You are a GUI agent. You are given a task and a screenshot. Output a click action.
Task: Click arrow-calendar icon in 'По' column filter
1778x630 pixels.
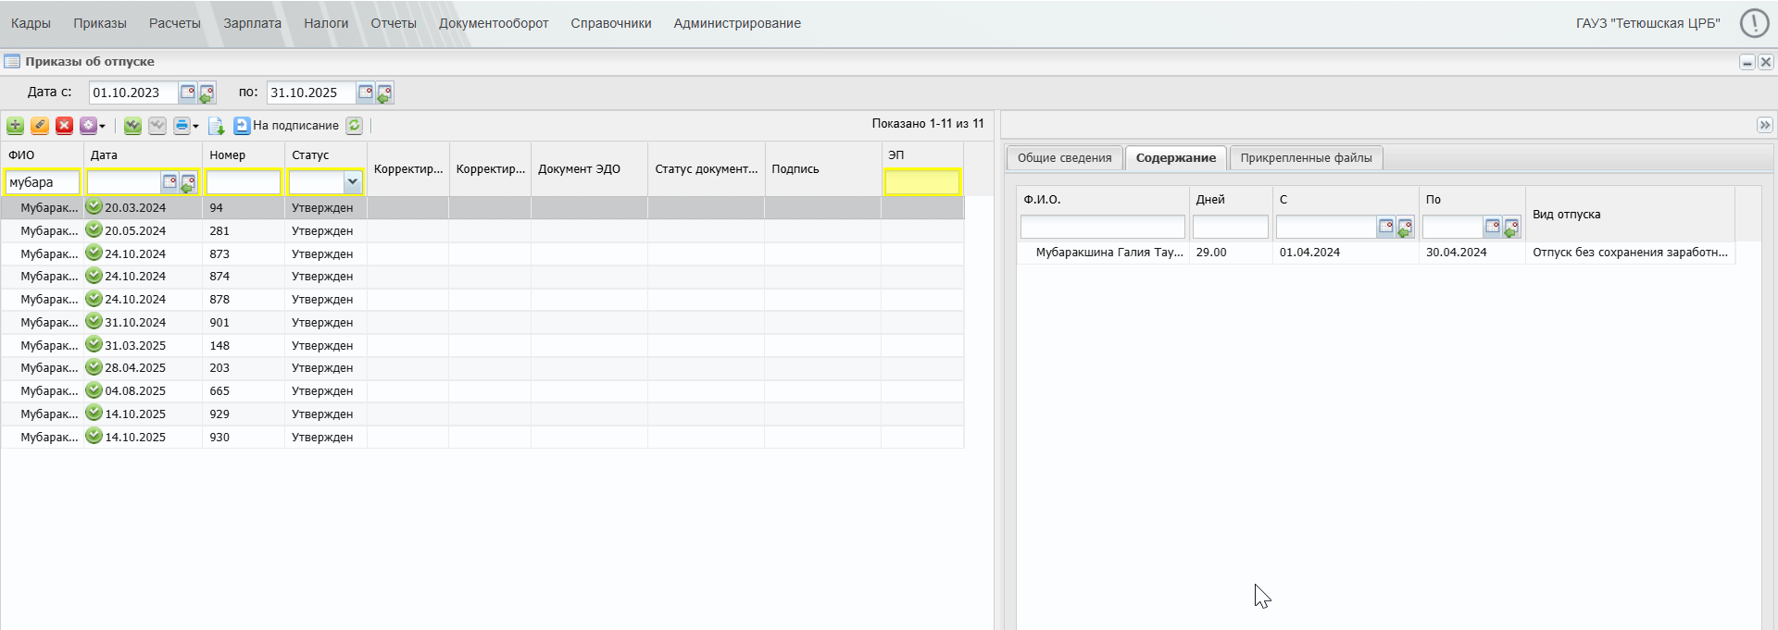[x=1511, y=228]
